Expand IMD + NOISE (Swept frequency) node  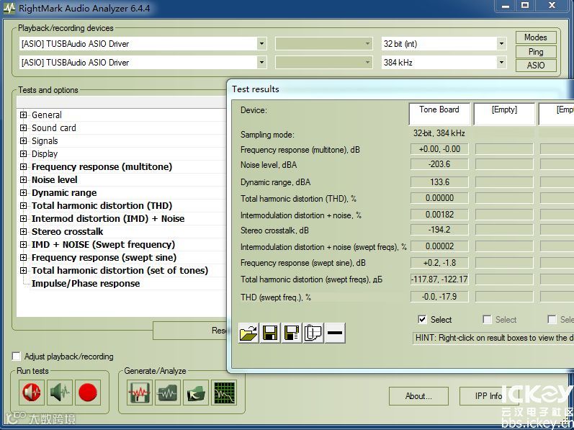24,244
